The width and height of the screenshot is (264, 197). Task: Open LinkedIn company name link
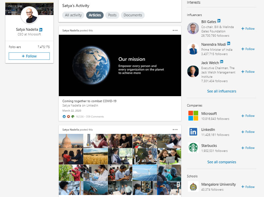pyautogui.click(x=208, y=130)
